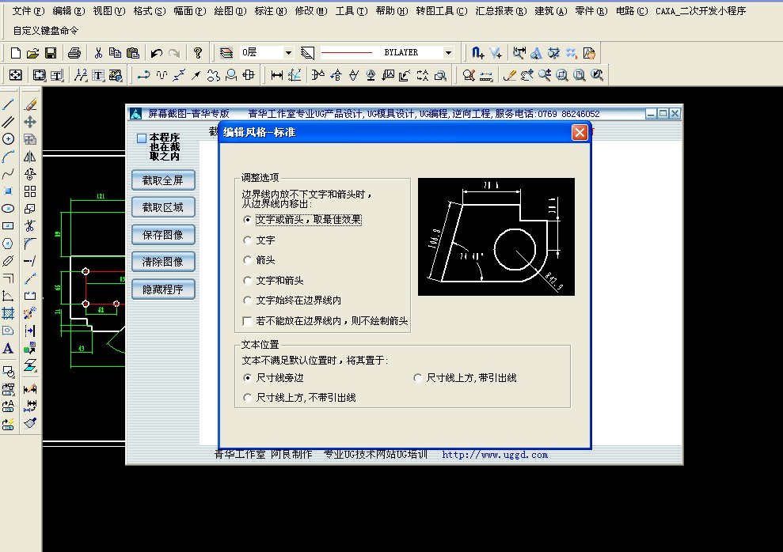
Task: Open the CAXA_二次开发小程序 menu
Action: coord(701,10)
